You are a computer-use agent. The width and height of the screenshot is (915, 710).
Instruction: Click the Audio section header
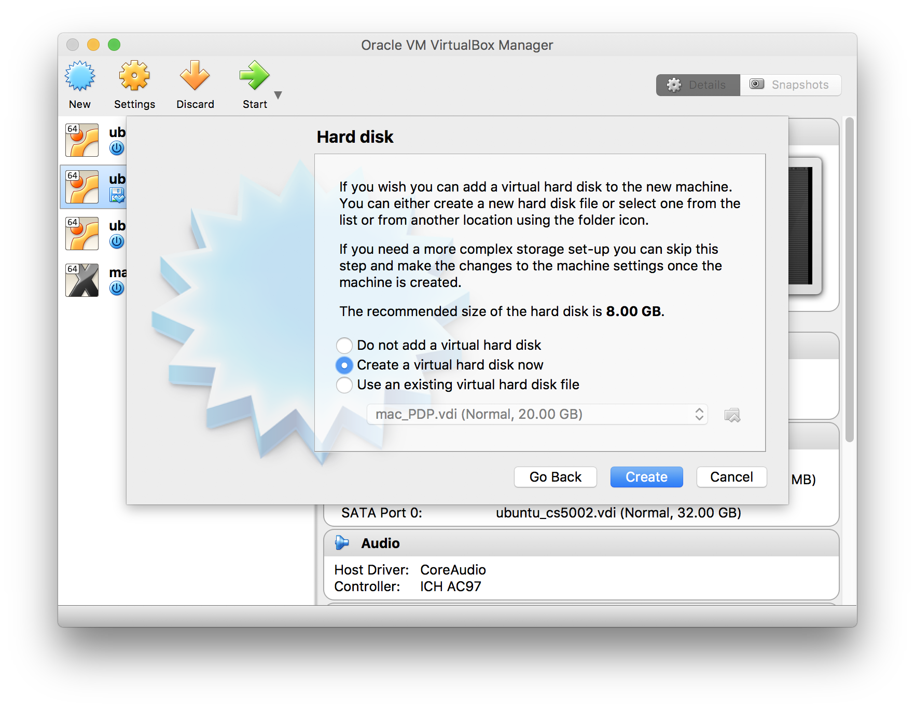pos(581,543)
